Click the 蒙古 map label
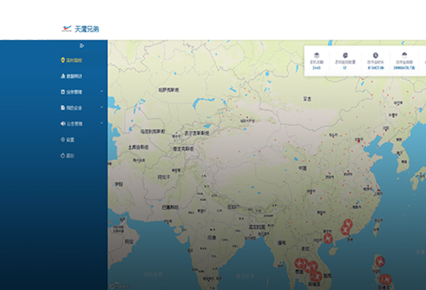This screenshot has width=426, height=290. [x=308, y=99]
